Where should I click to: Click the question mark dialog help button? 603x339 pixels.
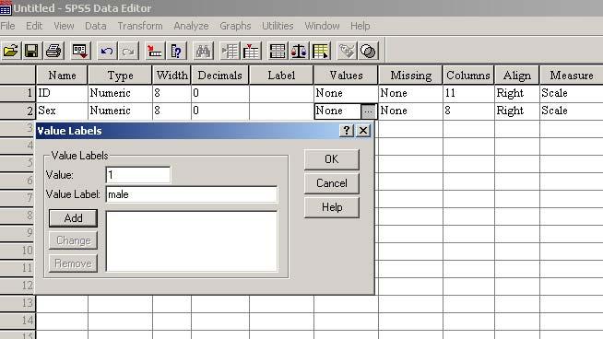click(x=347, y=131)
